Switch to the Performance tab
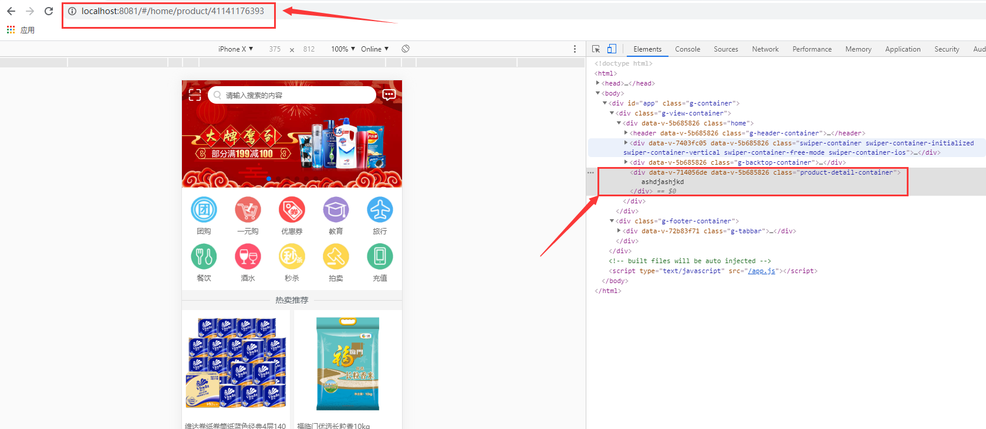Image resolution: width=986 pixels, height=429 pixels. (x=812, y=49)
